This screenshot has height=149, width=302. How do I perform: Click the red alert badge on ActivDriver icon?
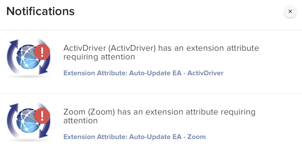click(42, 52)
